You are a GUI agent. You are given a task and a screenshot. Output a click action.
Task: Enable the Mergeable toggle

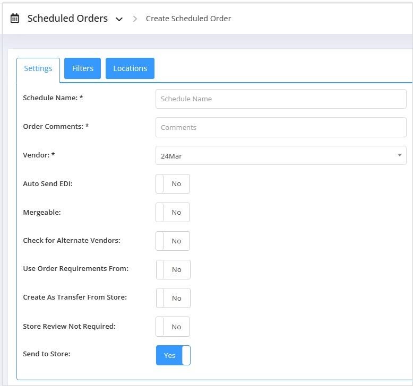(x=173, y=212)
